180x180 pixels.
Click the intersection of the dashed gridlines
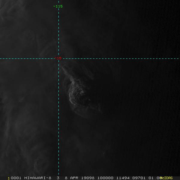click(58, 58)
